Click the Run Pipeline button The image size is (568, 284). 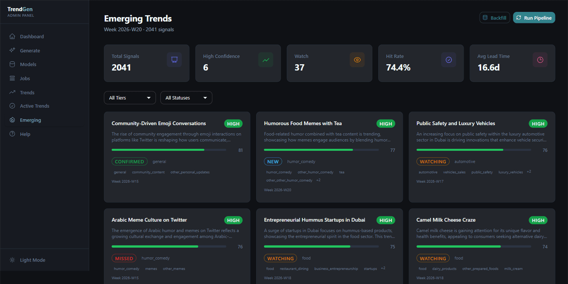click(534, 18)
